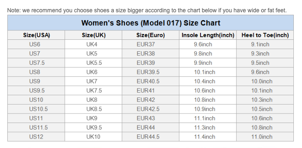Click the note about wide feet

click(x=147, y=10)
